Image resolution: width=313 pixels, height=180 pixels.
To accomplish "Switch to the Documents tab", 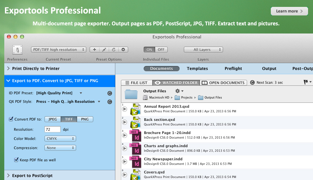I will [161, 69].
